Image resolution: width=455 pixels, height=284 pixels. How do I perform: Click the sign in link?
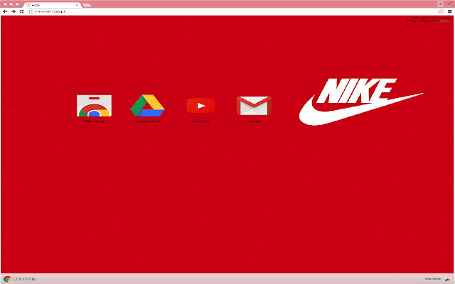444,21
